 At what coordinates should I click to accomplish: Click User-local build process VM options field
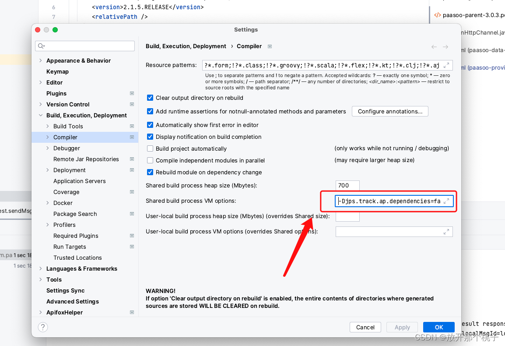click(x=394, y=232)
